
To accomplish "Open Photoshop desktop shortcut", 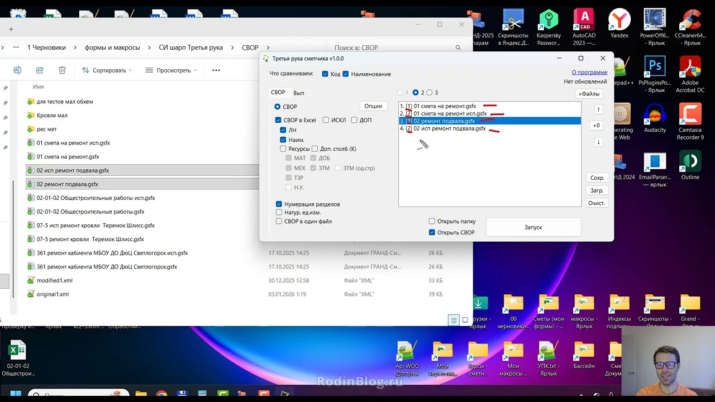I will 655,74.
